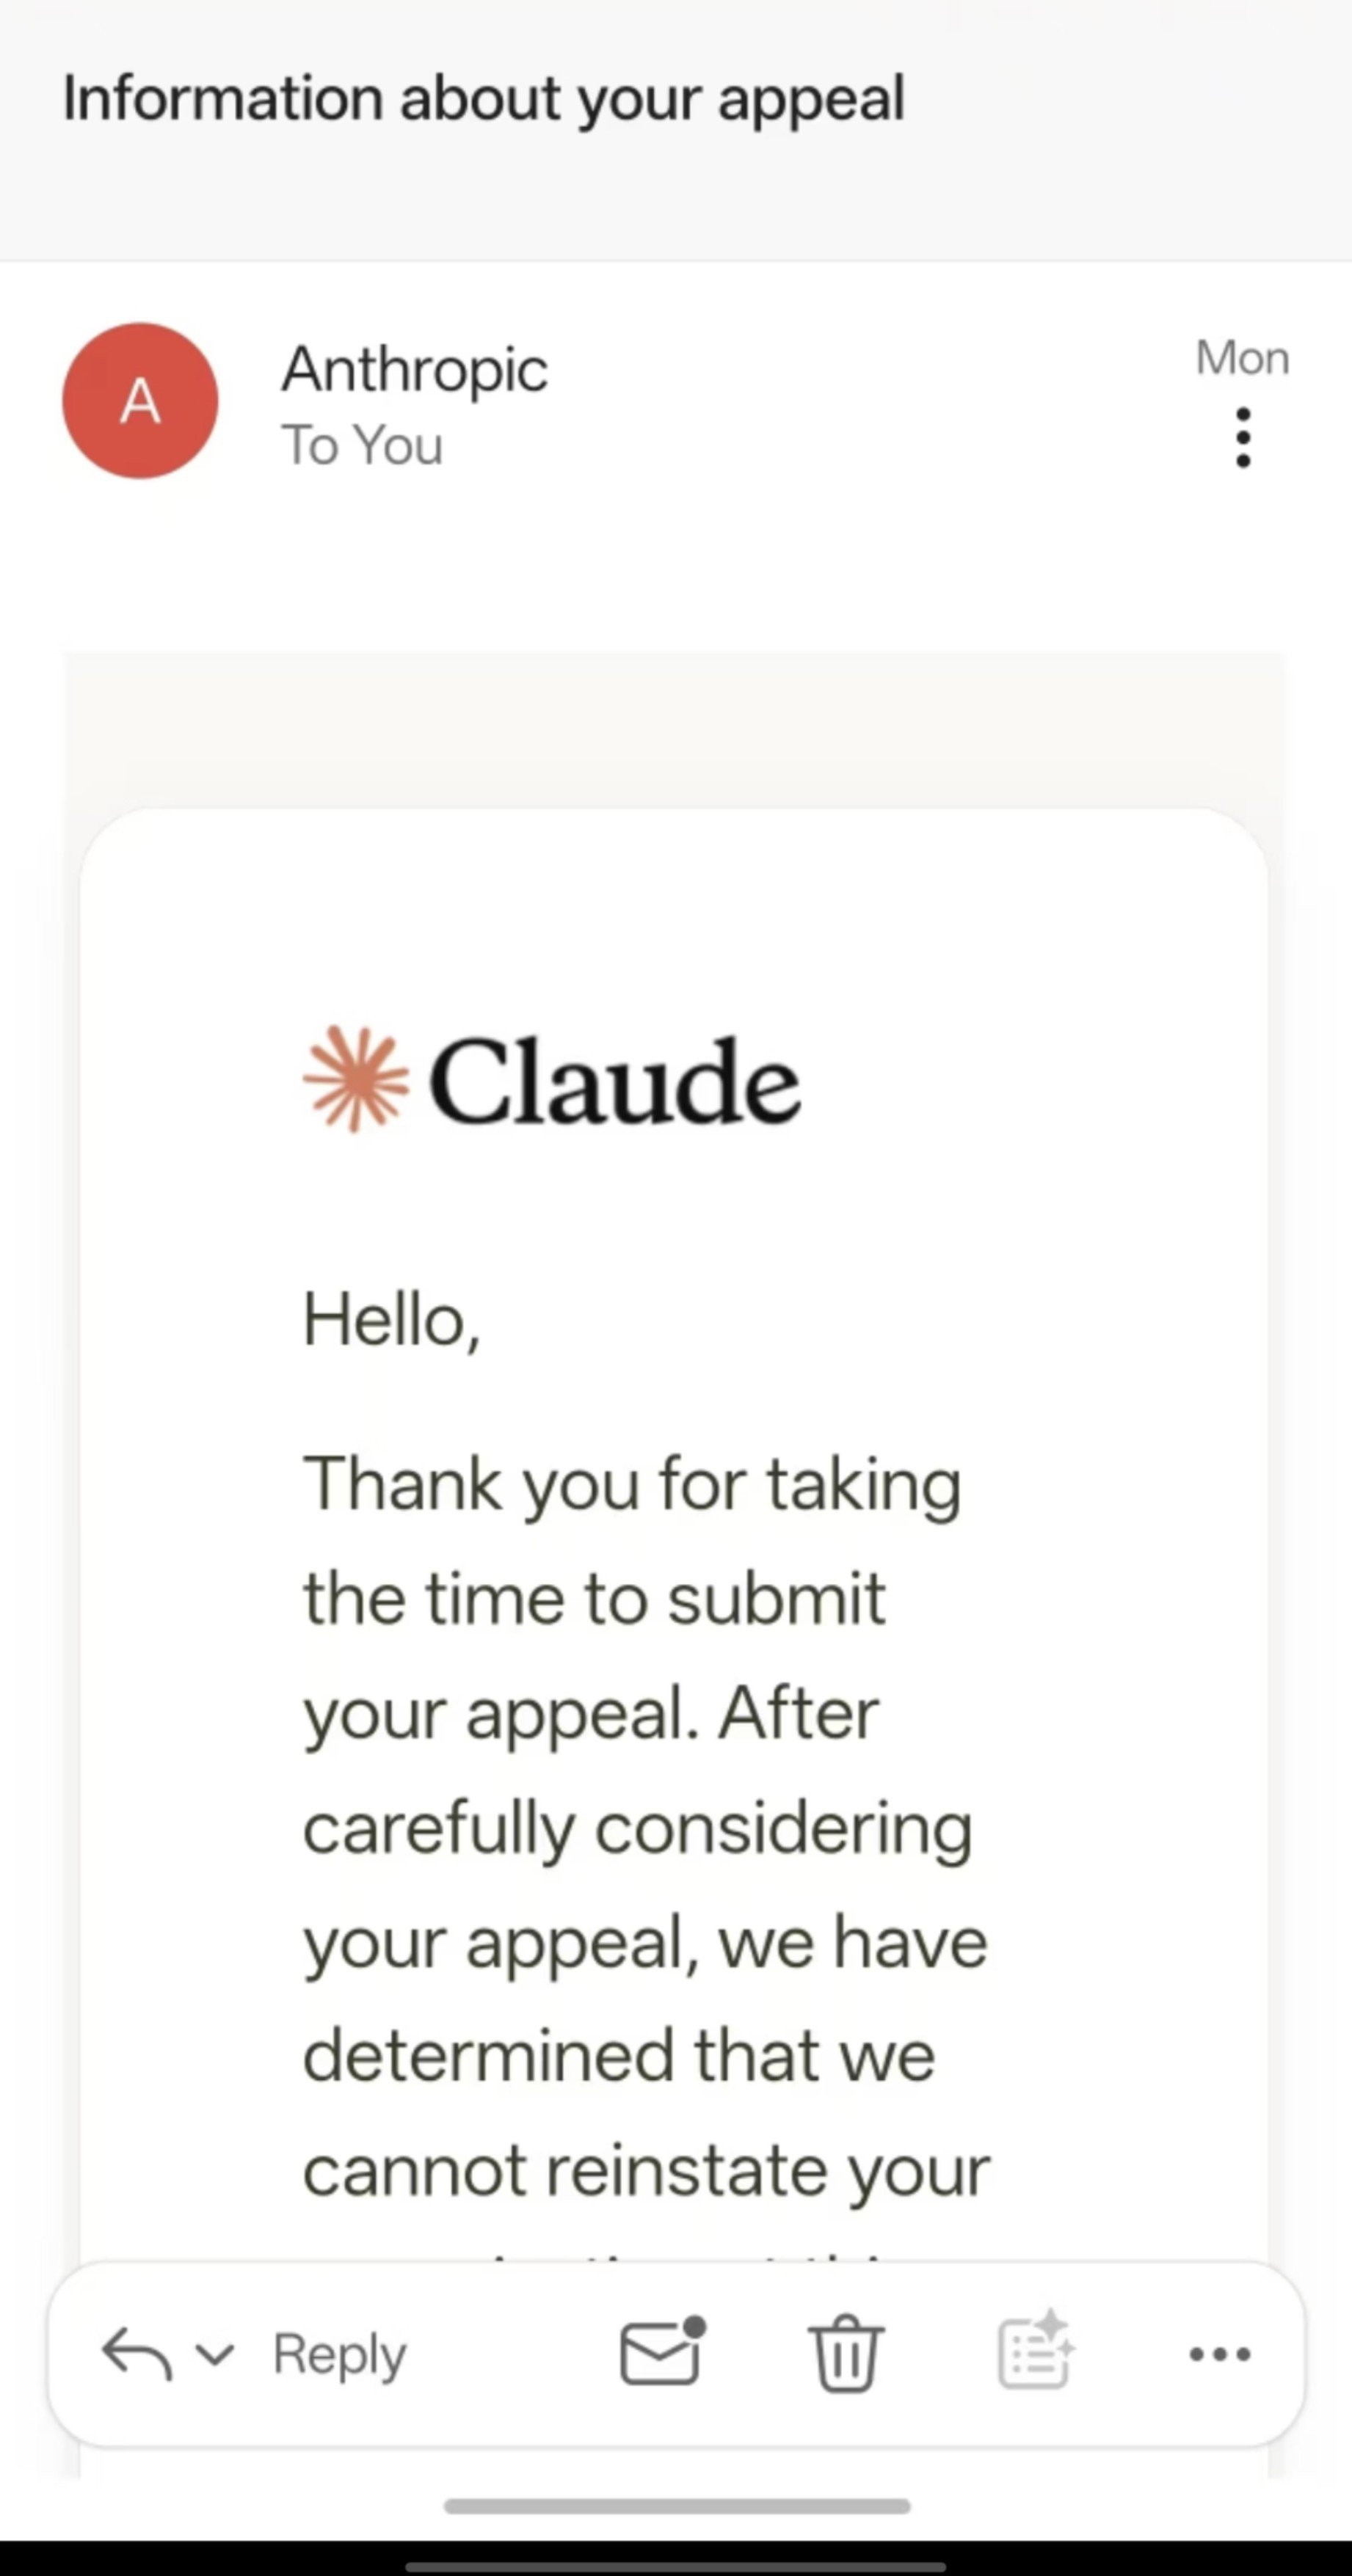Tap the Hello greeting line

(x=391, y=1320)
